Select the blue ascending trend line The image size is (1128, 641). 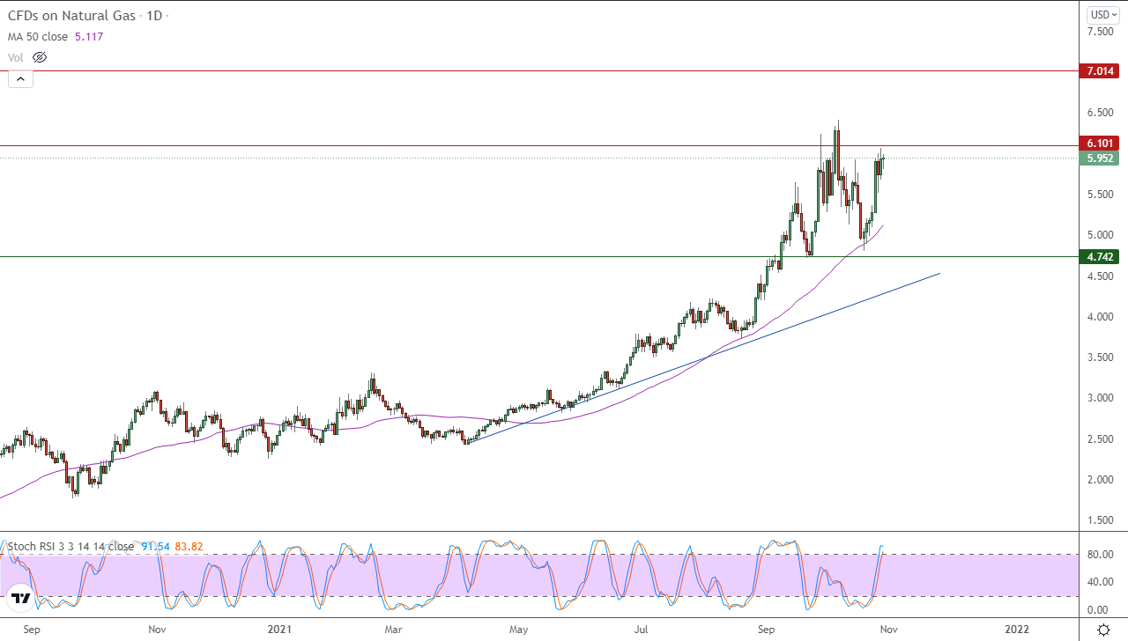click(x=705, y=357)
